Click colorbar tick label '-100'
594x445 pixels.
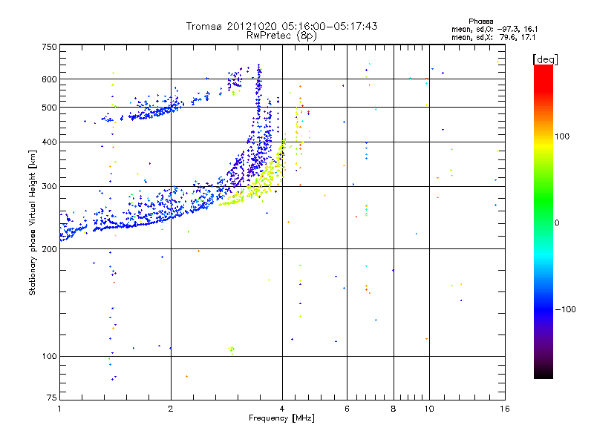tap(565, 309)
